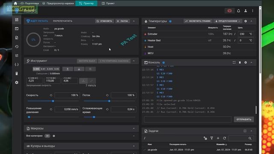
Task: Collapse the Кулеры и выходы panel
Action: coord(134,146)
